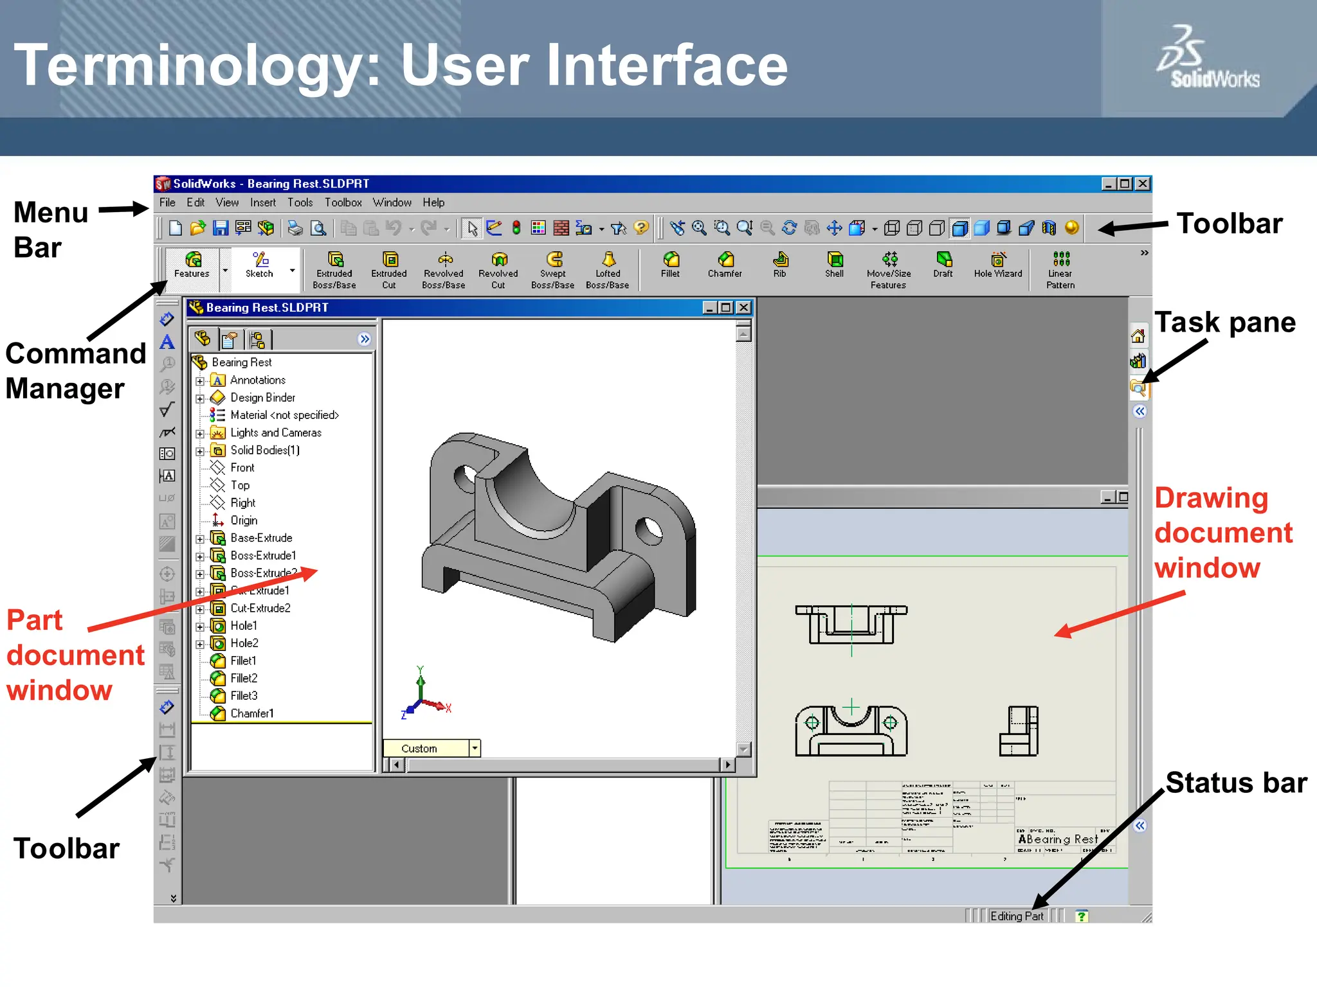
Task: Click the Fillet tool
Action: [x=670, y=265]
